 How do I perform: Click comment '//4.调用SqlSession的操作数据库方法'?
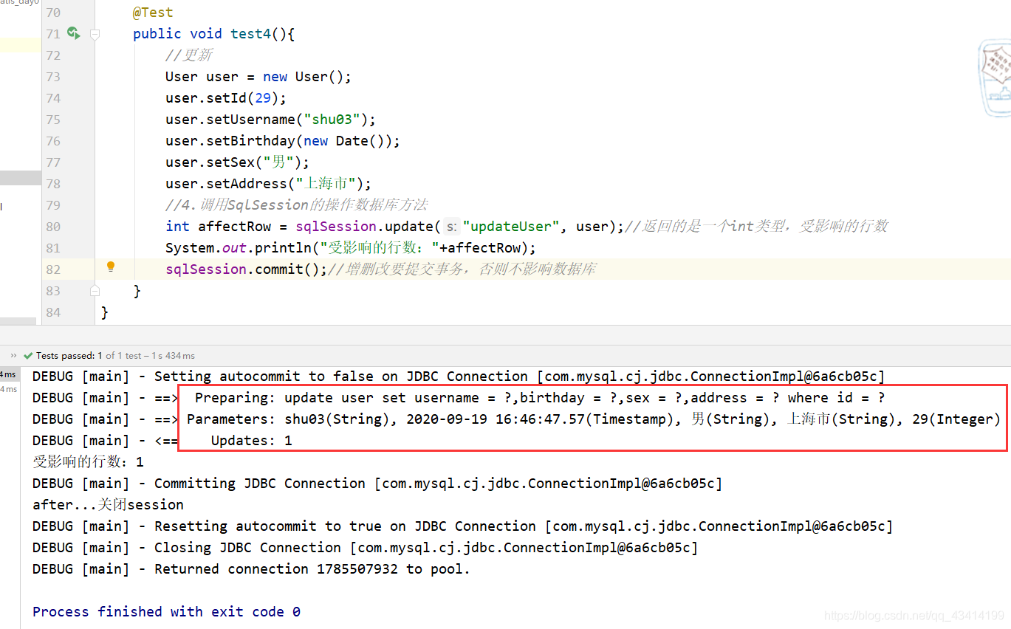(x=297, y=205)
